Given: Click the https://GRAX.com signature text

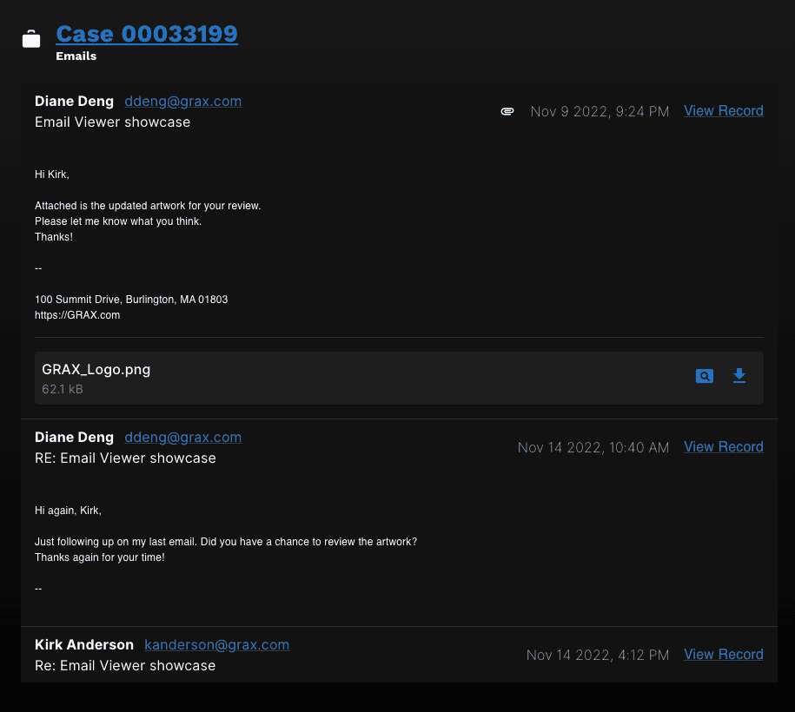Looking at the screenshot, I should tap(77, 315).
